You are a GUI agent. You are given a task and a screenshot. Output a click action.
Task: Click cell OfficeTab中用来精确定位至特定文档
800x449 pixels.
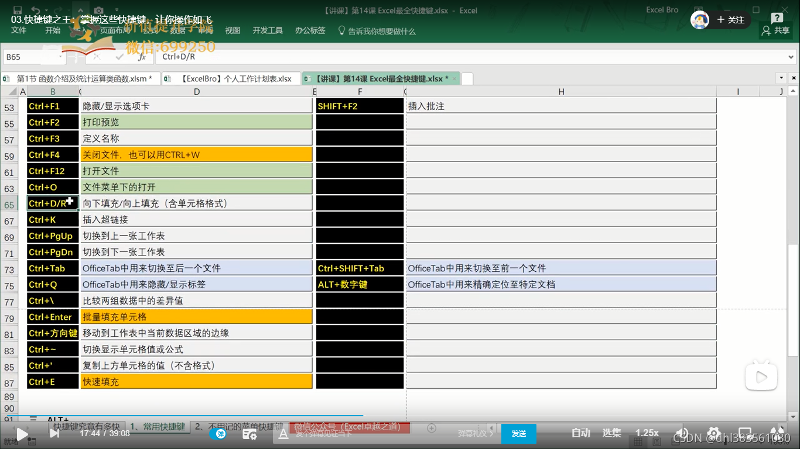point(562,285)
